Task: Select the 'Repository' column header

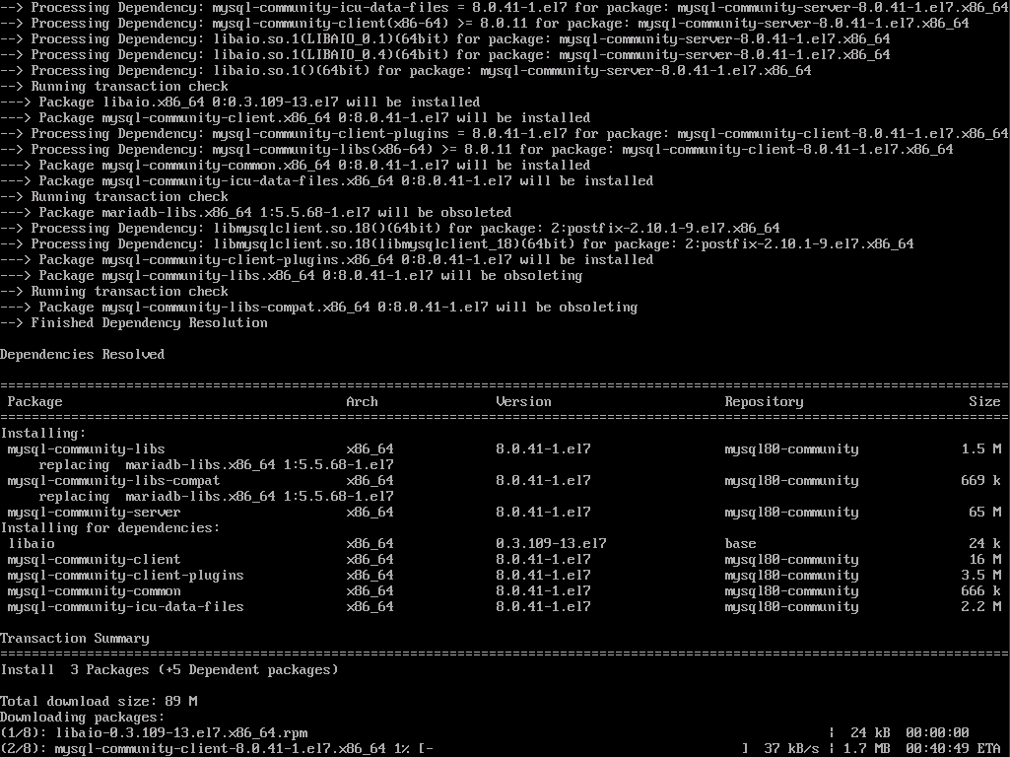Action: point(764,401)
